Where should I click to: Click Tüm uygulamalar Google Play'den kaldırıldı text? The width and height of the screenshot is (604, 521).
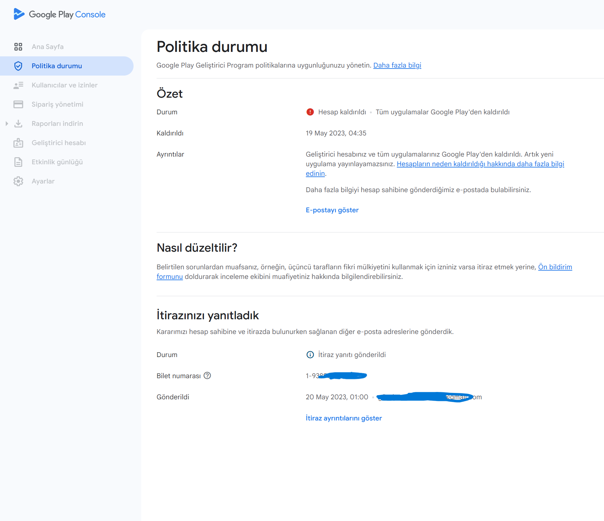click(x=443, y=112)
